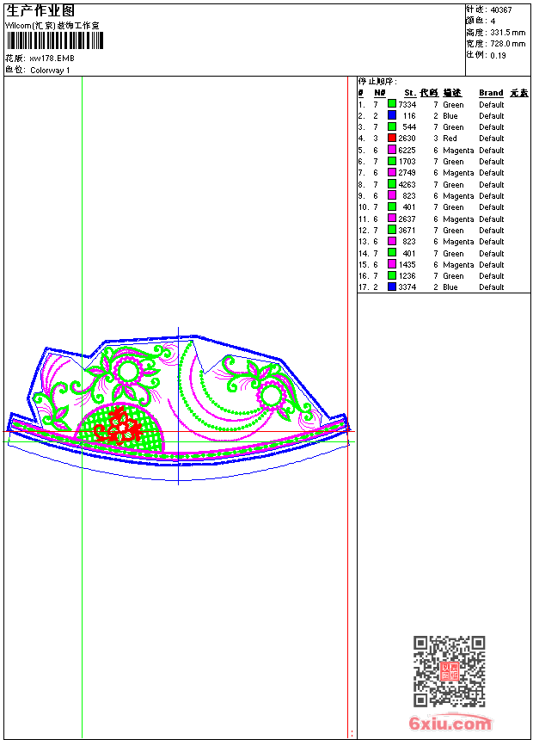Image resolution: width=533 pixels, height=740 pixels.
Task: Click the green swatch in stop row 12
Action: coord(392,230)
